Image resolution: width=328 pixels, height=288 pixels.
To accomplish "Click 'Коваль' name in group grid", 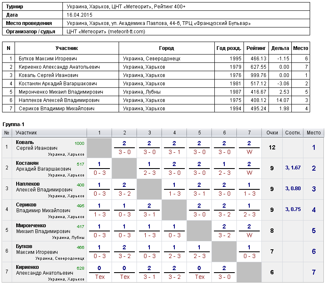I will [x=25, y=142].
